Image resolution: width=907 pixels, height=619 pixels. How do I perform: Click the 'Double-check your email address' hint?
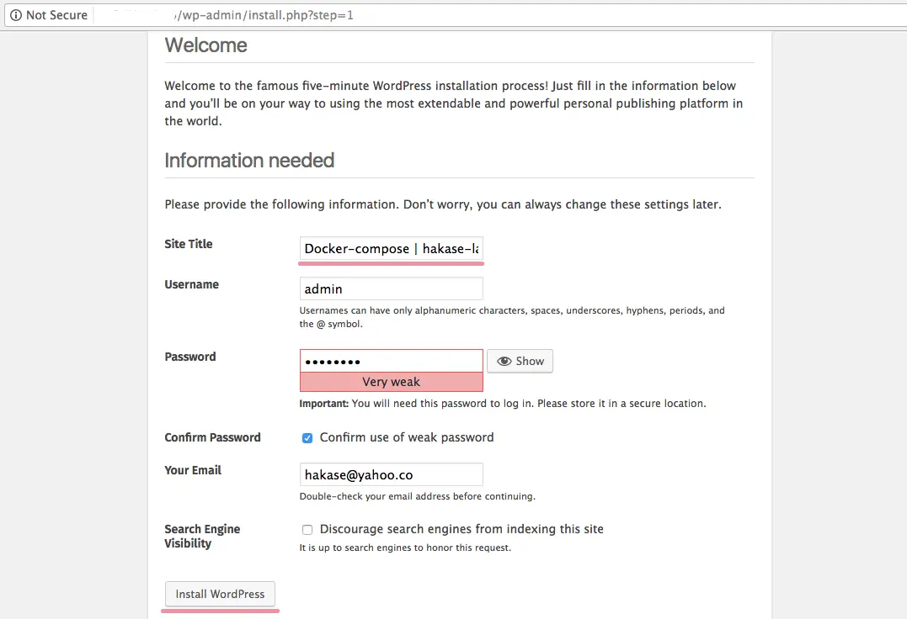[417, 496]
